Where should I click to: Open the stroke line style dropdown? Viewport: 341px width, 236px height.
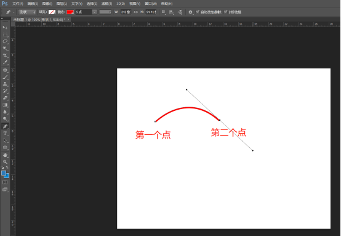click(x=105, y=12)
